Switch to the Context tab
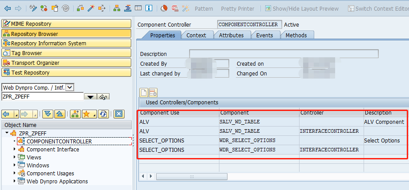The height and width of the screenshot is (190, 409). tap(196, 35)
